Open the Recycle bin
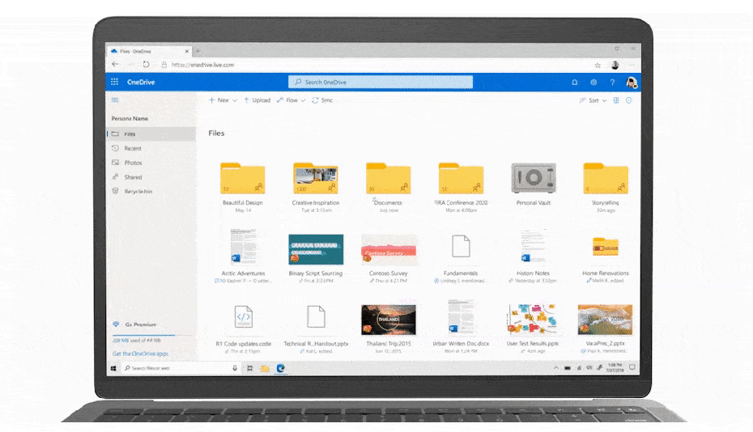 138,191
